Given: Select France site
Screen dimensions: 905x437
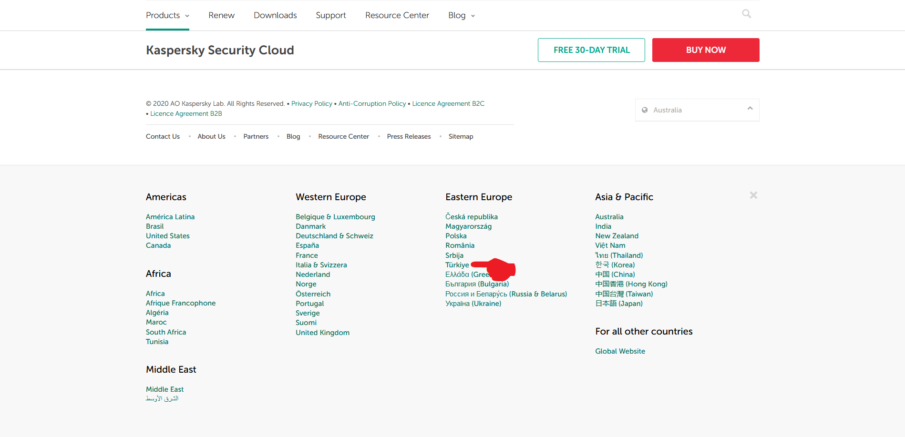Looking at the screenshot, I should (x=307, y=255).
